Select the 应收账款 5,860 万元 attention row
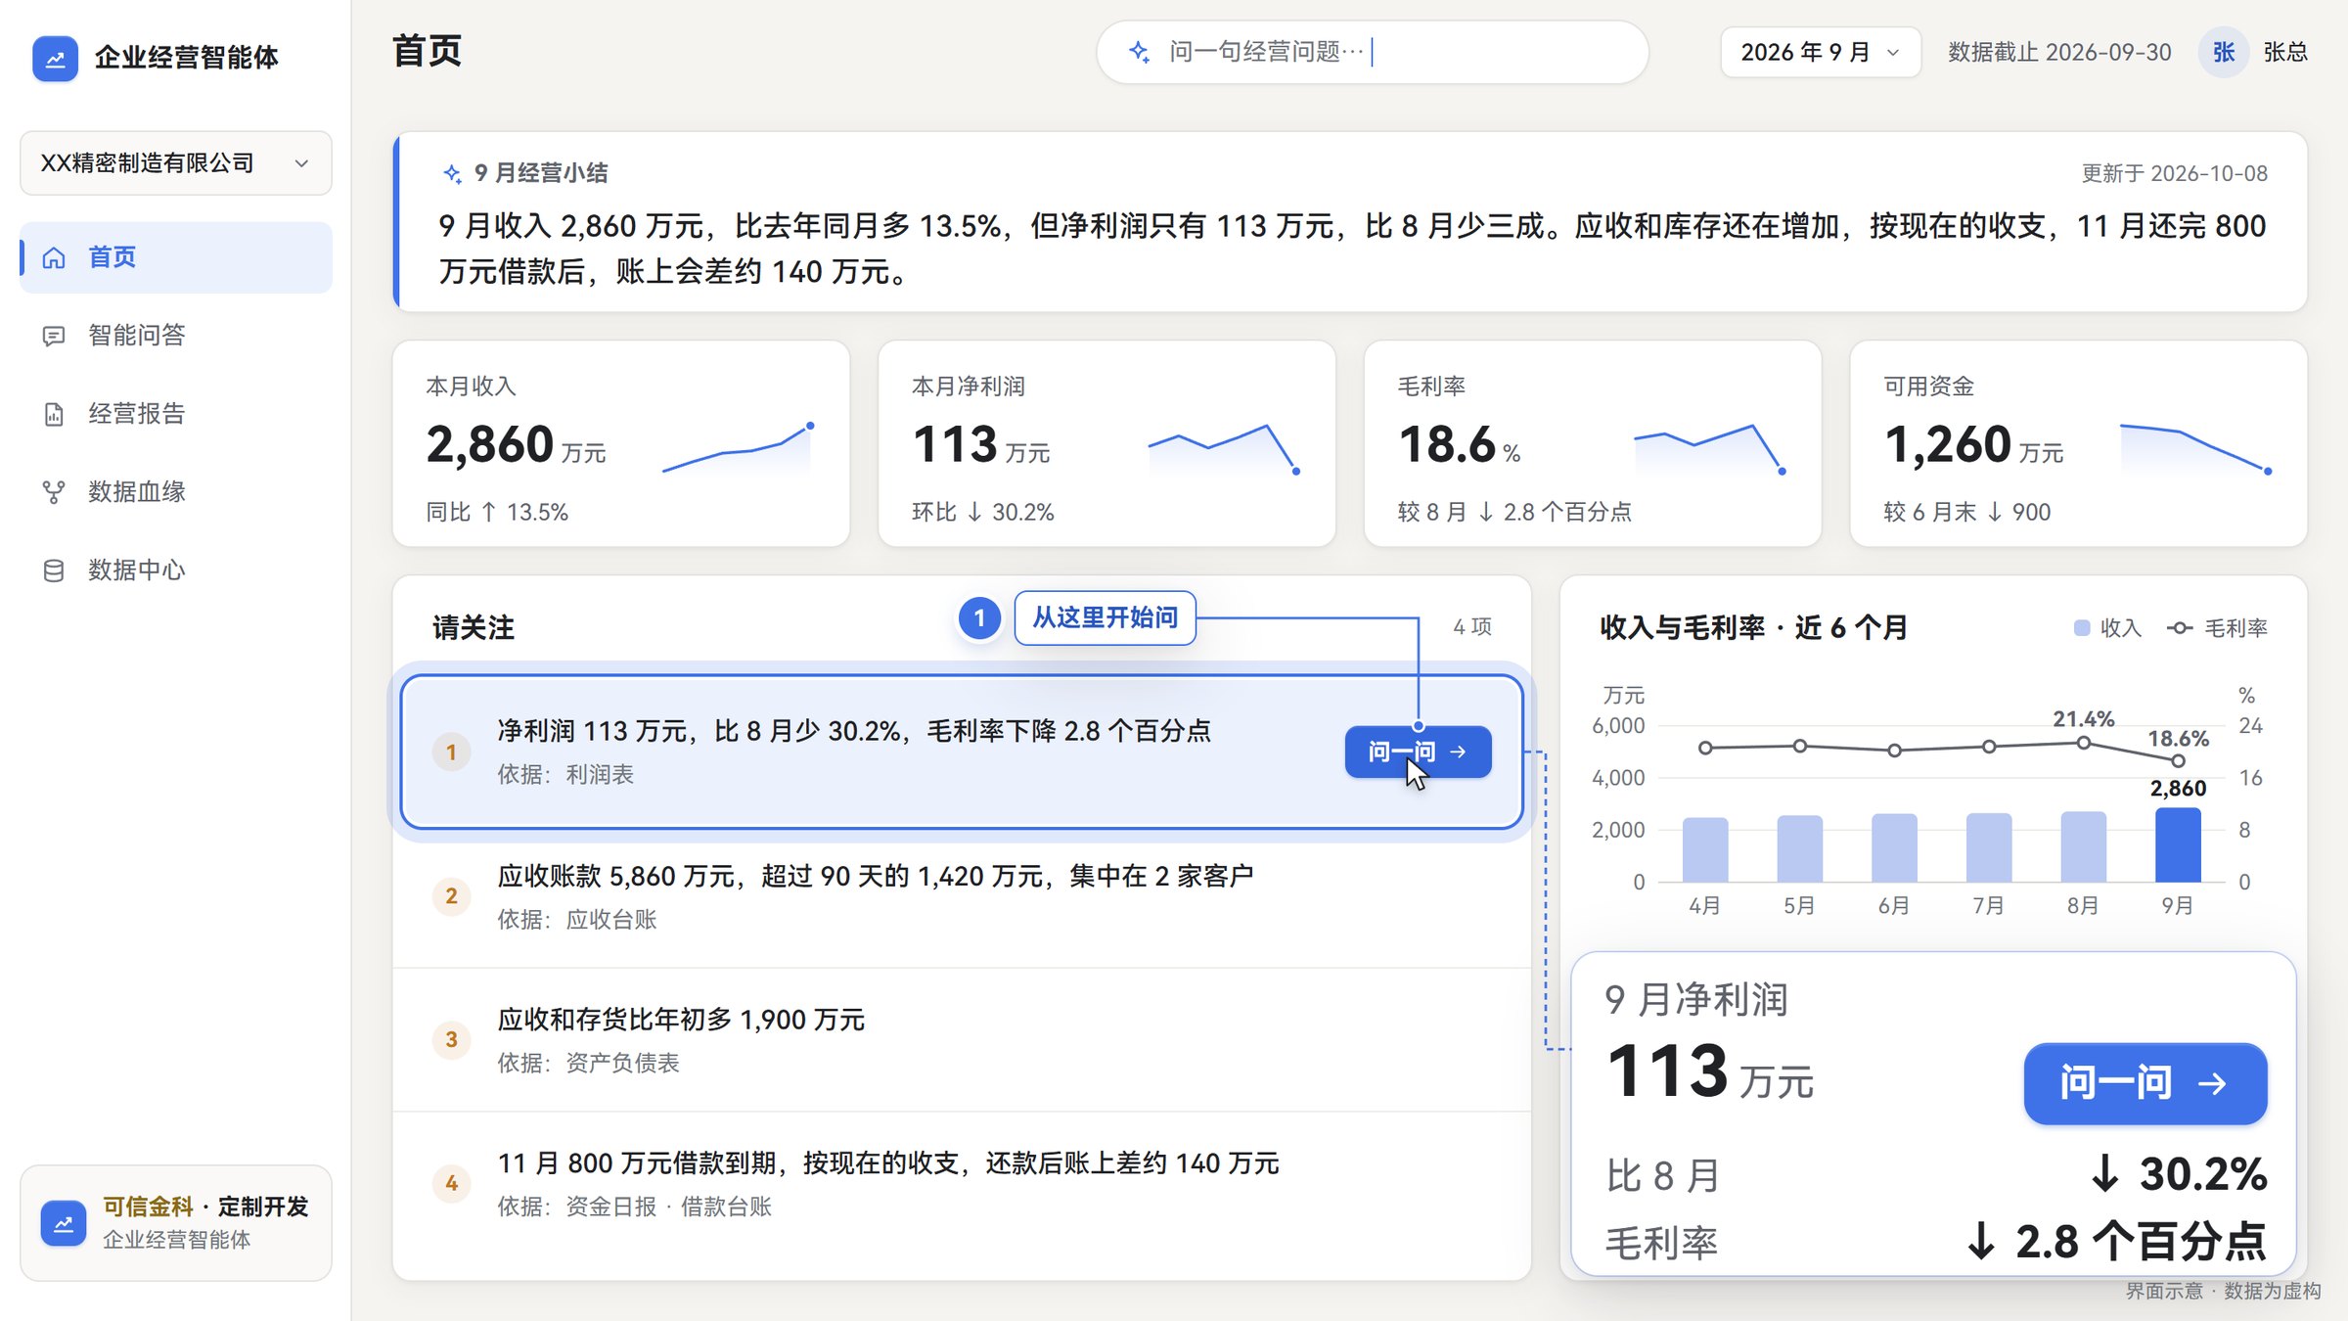Screen dimensions: 2348x1321 point(962,896)
